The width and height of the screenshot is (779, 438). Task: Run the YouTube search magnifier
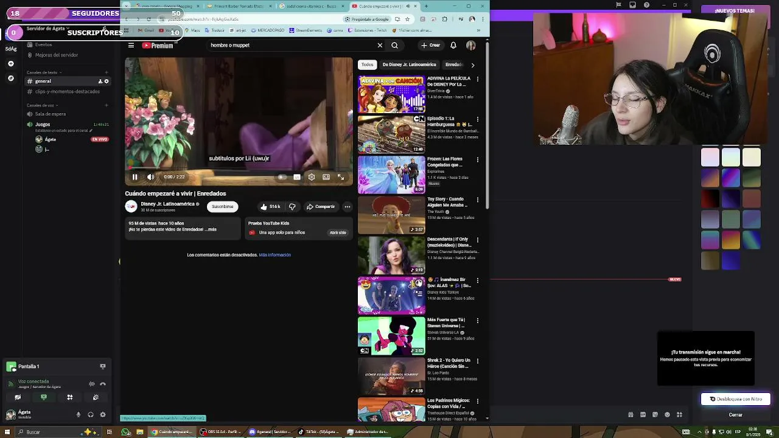394,45
